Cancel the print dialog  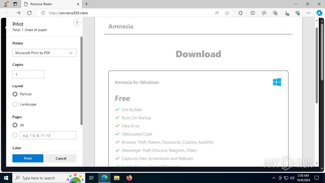[61, 158]
